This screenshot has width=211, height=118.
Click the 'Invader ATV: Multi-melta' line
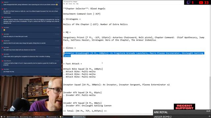coord(79,95)
